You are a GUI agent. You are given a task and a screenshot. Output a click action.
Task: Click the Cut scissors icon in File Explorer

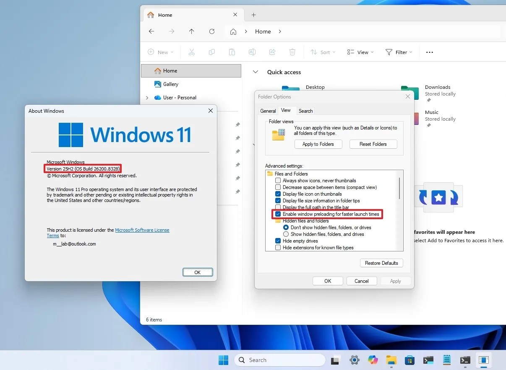tap(192, 52)
